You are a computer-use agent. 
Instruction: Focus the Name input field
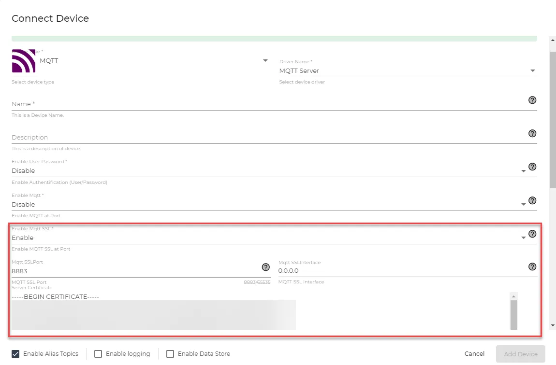coord(268,104)
